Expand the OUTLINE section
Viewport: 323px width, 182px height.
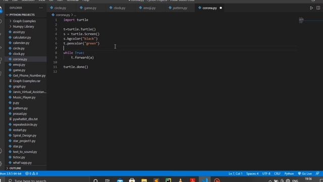[15, 168]
